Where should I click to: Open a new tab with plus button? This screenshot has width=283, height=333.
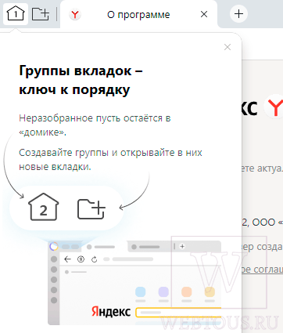click(x=238, y=14)
